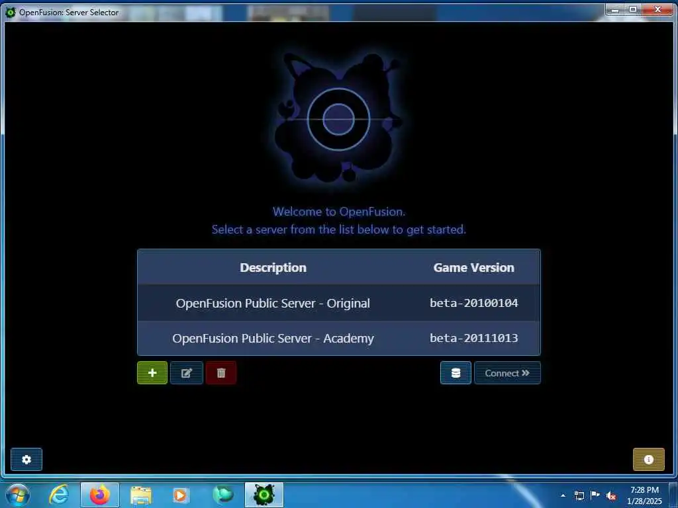Open the about info button
678x508 pixels.
649,459
